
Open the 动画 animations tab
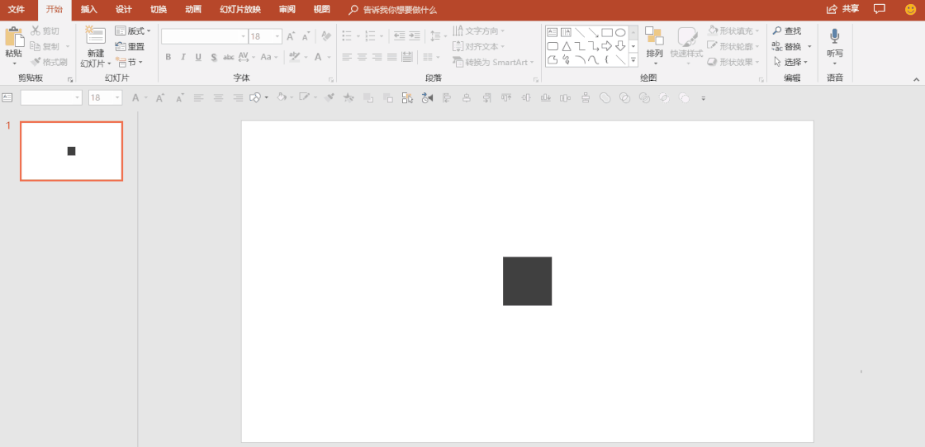[x=192, y=9]
